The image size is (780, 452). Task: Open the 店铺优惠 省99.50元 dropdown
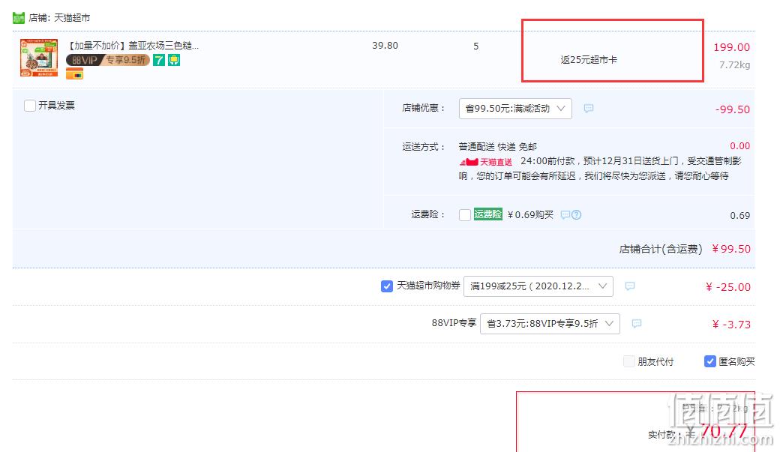click(515, 109)
